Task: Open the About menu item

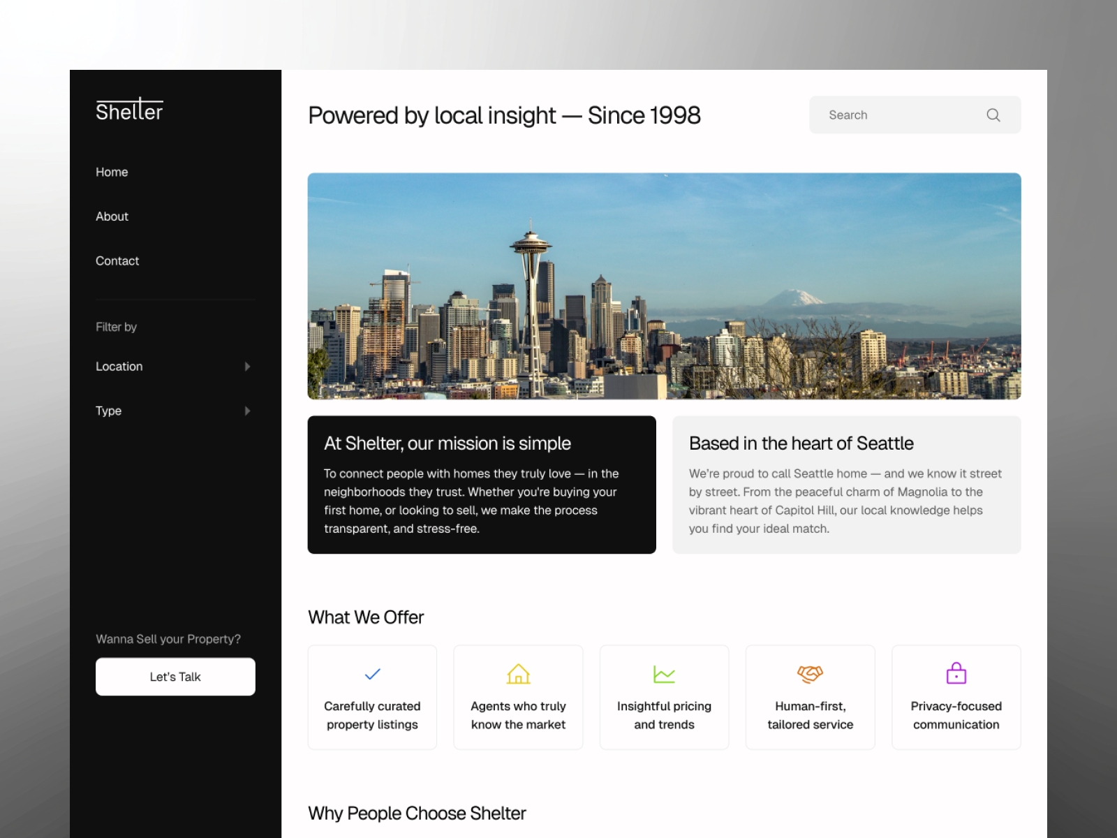Action: tap(112, 216)
